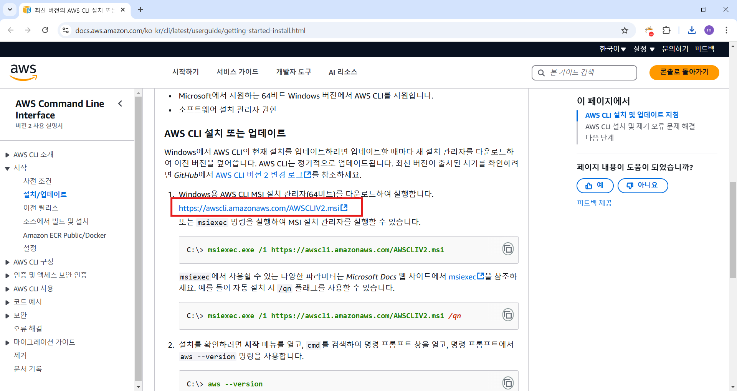Viewport: 737px width, 391px height.
Task: Open Amazon ECR Public/Docker page
Action: coord(64,235)
